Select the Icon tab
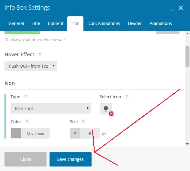 point(75,23)
